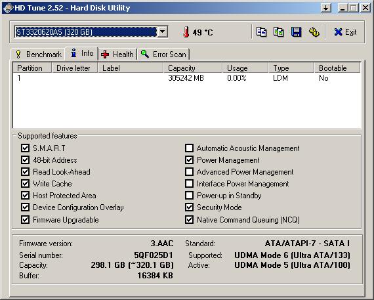Screen dimensions: 374x300
Task: Click the HD Tune title bar icon
Action: point(8,8)
